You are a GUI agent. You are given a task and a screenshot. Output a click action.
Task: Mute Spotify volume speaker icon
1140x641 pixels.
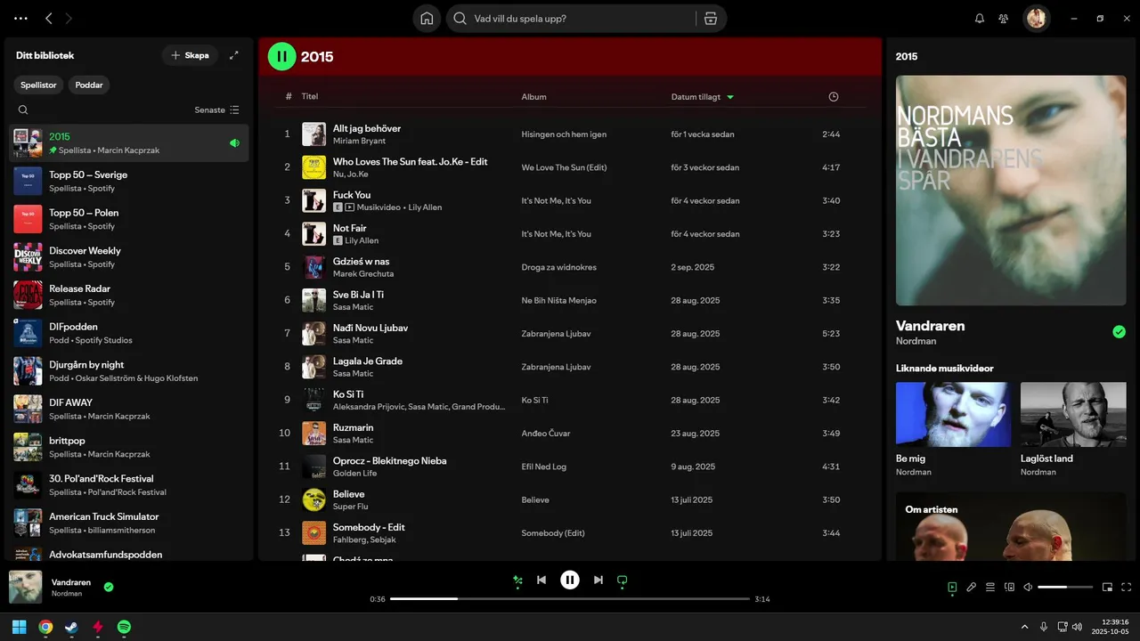(x=1028, y=588)
